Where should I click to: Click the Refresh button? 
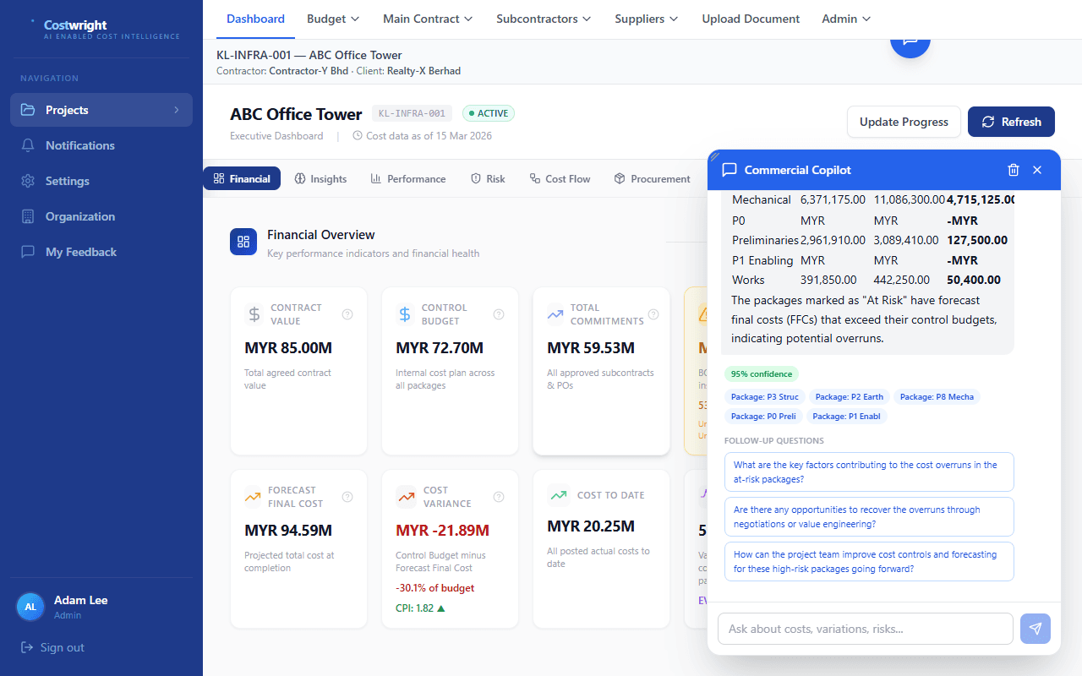(x=1011, y=122)
